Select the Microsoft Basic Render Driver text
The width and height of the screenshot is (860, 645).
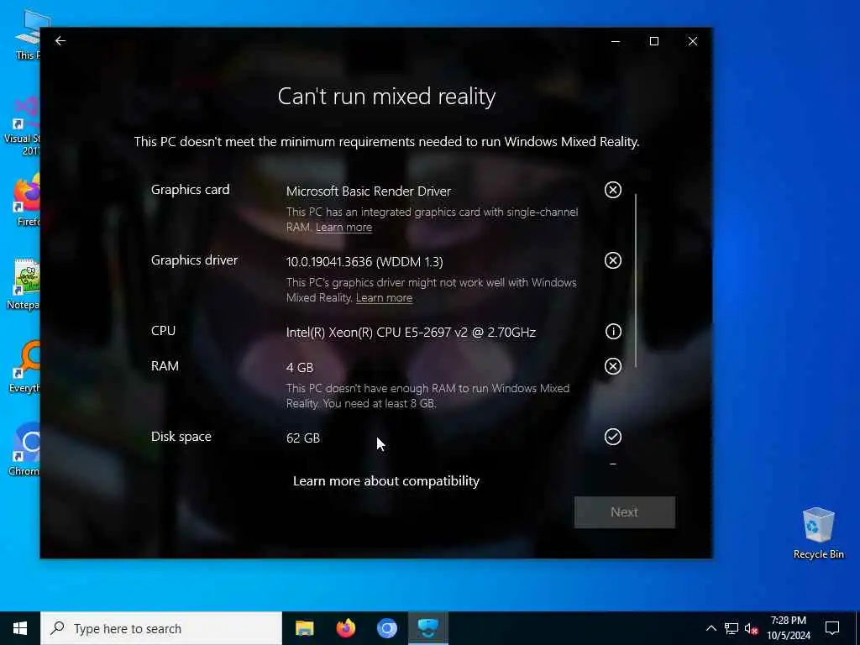(369, 191)
